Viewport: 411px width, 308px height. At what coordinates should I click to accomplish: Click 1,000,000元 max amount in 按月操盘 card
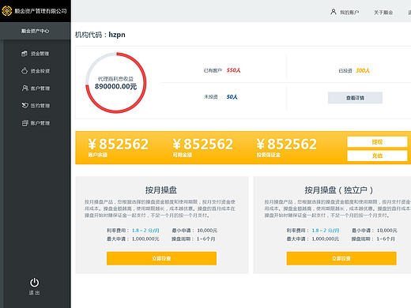(145, 239)
